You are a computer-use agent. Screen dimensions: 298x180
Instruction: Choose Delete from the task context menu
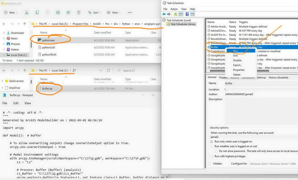click(237, 75)
